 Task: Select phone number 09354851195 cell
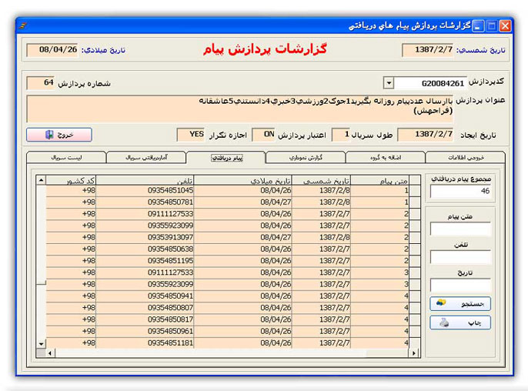145,261
